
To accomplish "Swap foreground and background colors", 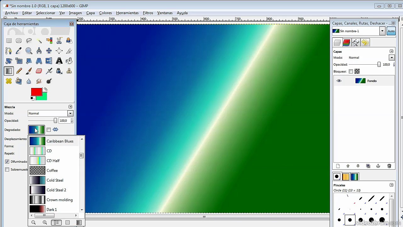I will pyautogui.click(x=45, y=90).
